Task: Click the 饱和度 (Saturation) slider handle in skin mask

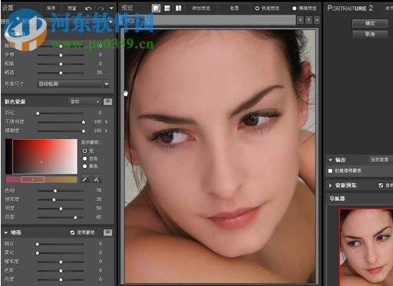Action: pos(54,199)
